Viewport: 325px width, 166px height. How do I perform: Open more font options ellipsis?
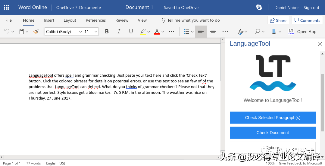pyautogui.click(x=172, y=32)
